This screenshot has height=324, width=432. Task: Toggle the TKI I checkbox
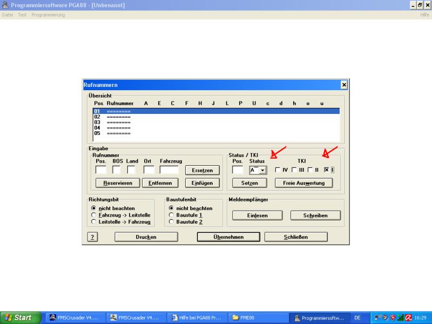click(327, 170)
